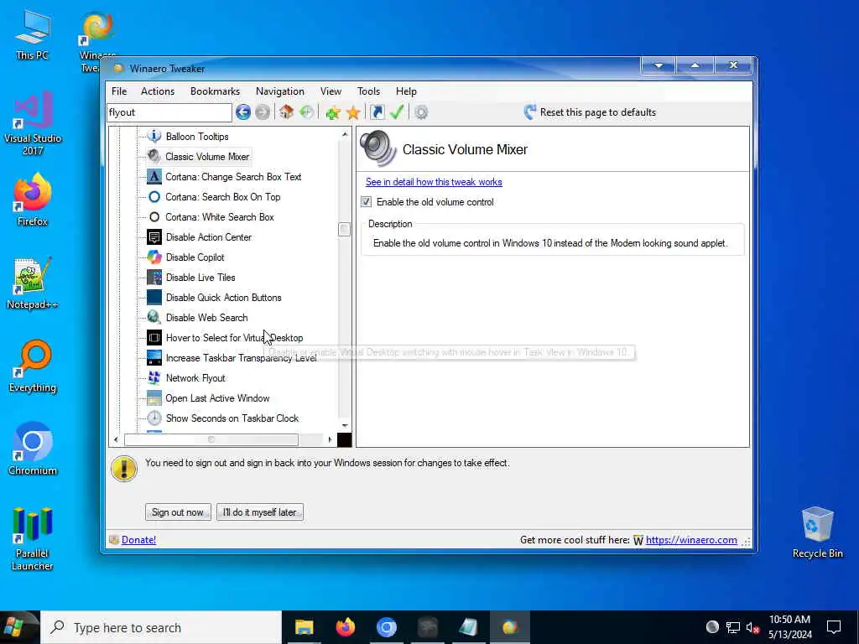Click the Disable Live Tiles icon
The width and height of the screenshot is (859, 644).
154,277
